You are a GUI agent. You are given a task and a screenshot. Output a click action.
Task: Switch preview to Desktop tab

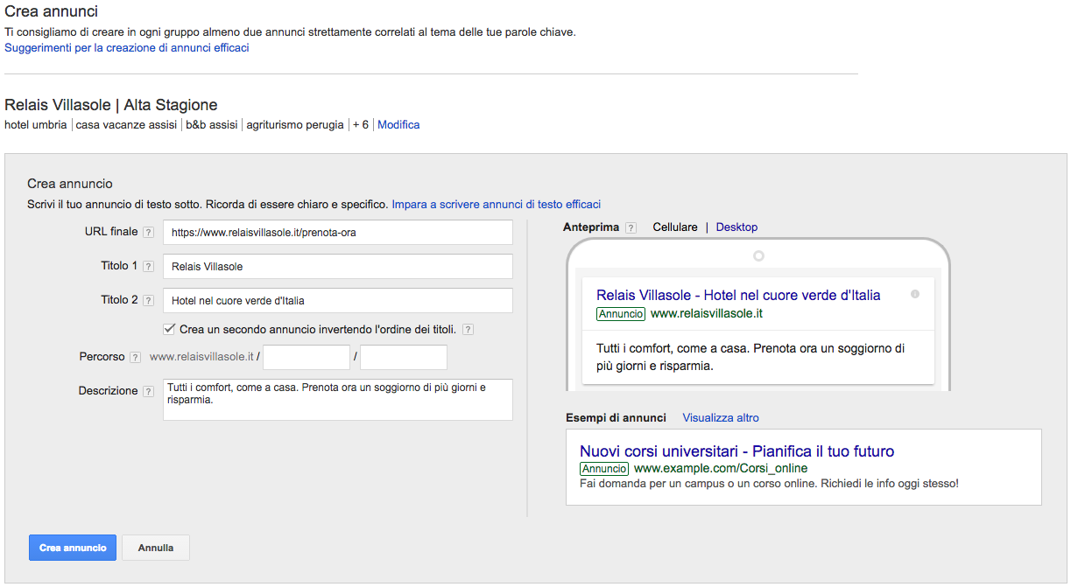736,227
